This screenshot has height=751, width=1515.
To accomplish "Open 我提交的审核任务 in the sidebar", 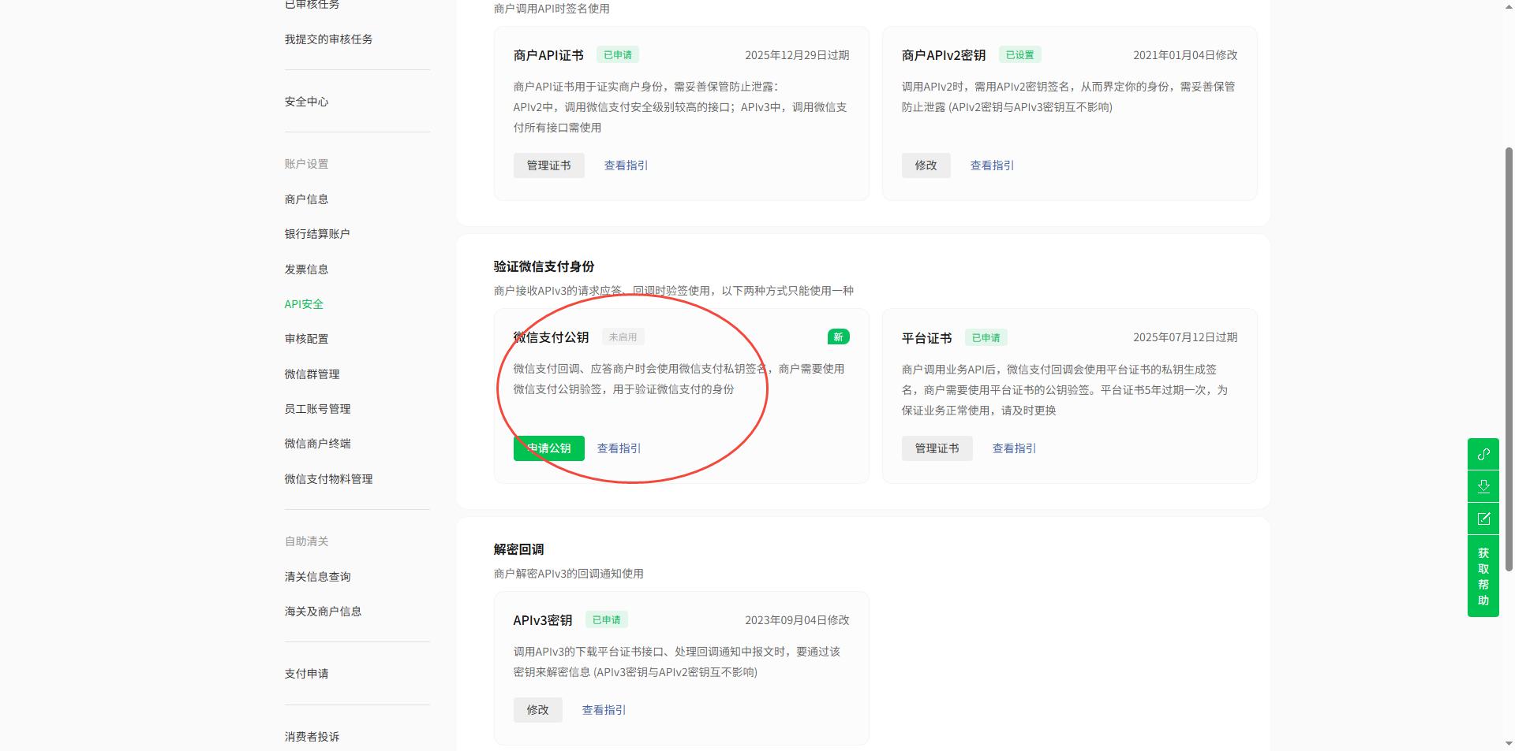I will point(328,39).
